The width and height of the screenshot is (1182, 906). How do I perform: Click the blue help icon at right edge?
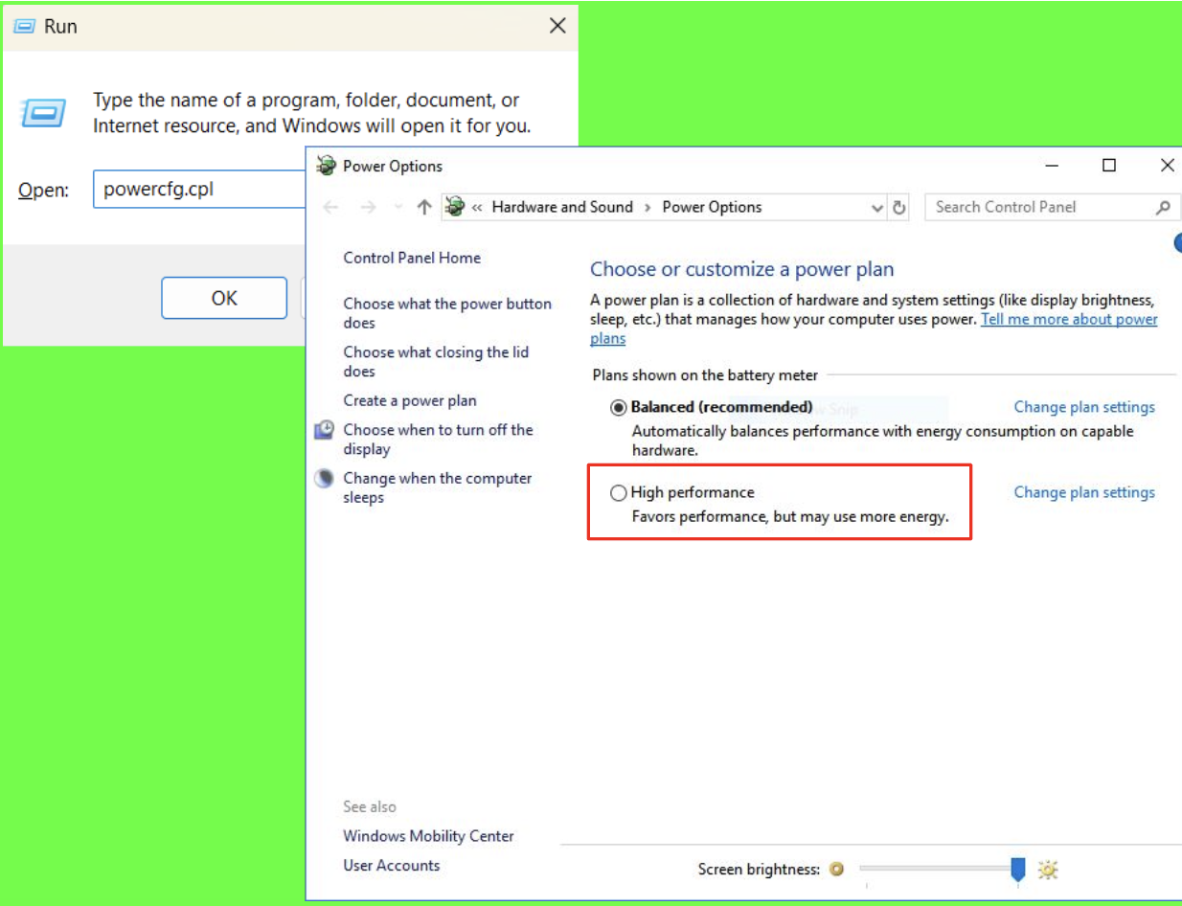pyautogui.click(x=1178, y=243)
